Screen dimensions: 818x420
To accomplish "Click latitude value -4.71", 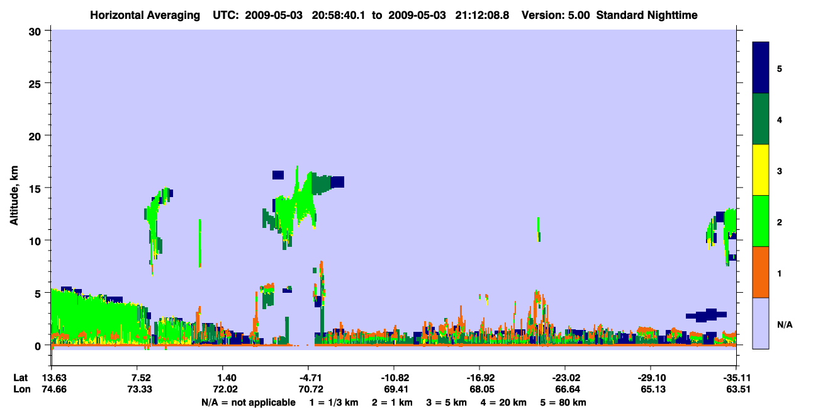I will (308, 378).
